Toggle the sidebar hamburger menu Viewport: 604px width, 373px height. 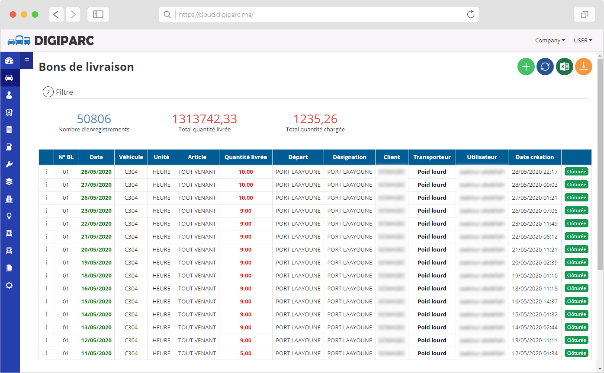point(26,61)
